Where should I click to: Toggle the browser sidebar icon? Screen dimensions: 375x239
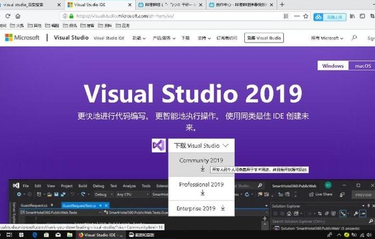362,16
